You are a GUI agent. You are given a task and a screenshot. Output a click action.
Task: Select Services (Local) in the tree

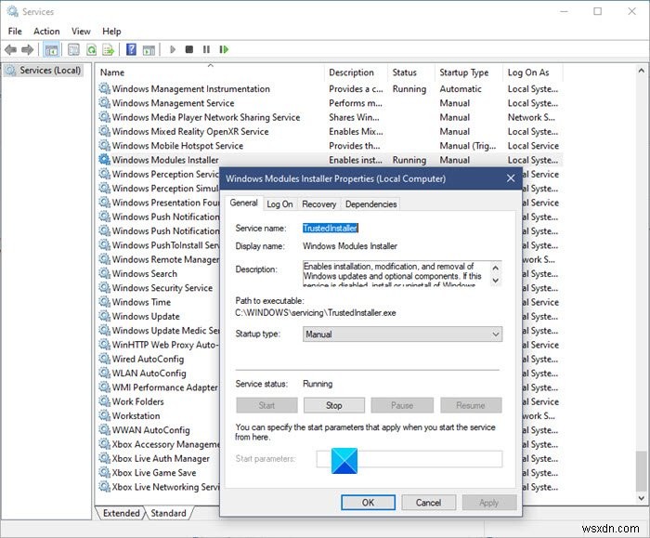45,70
